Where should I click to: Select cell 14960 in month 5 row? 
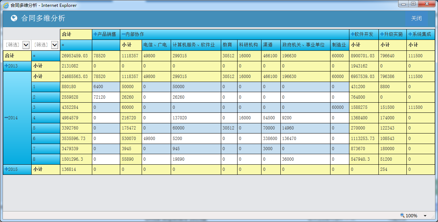click(305, 128)
